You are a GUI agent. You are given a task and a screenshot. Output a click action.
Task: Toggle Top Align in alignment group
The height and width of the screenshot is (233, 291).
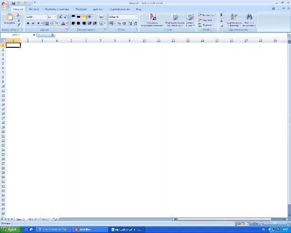point(74,17)
